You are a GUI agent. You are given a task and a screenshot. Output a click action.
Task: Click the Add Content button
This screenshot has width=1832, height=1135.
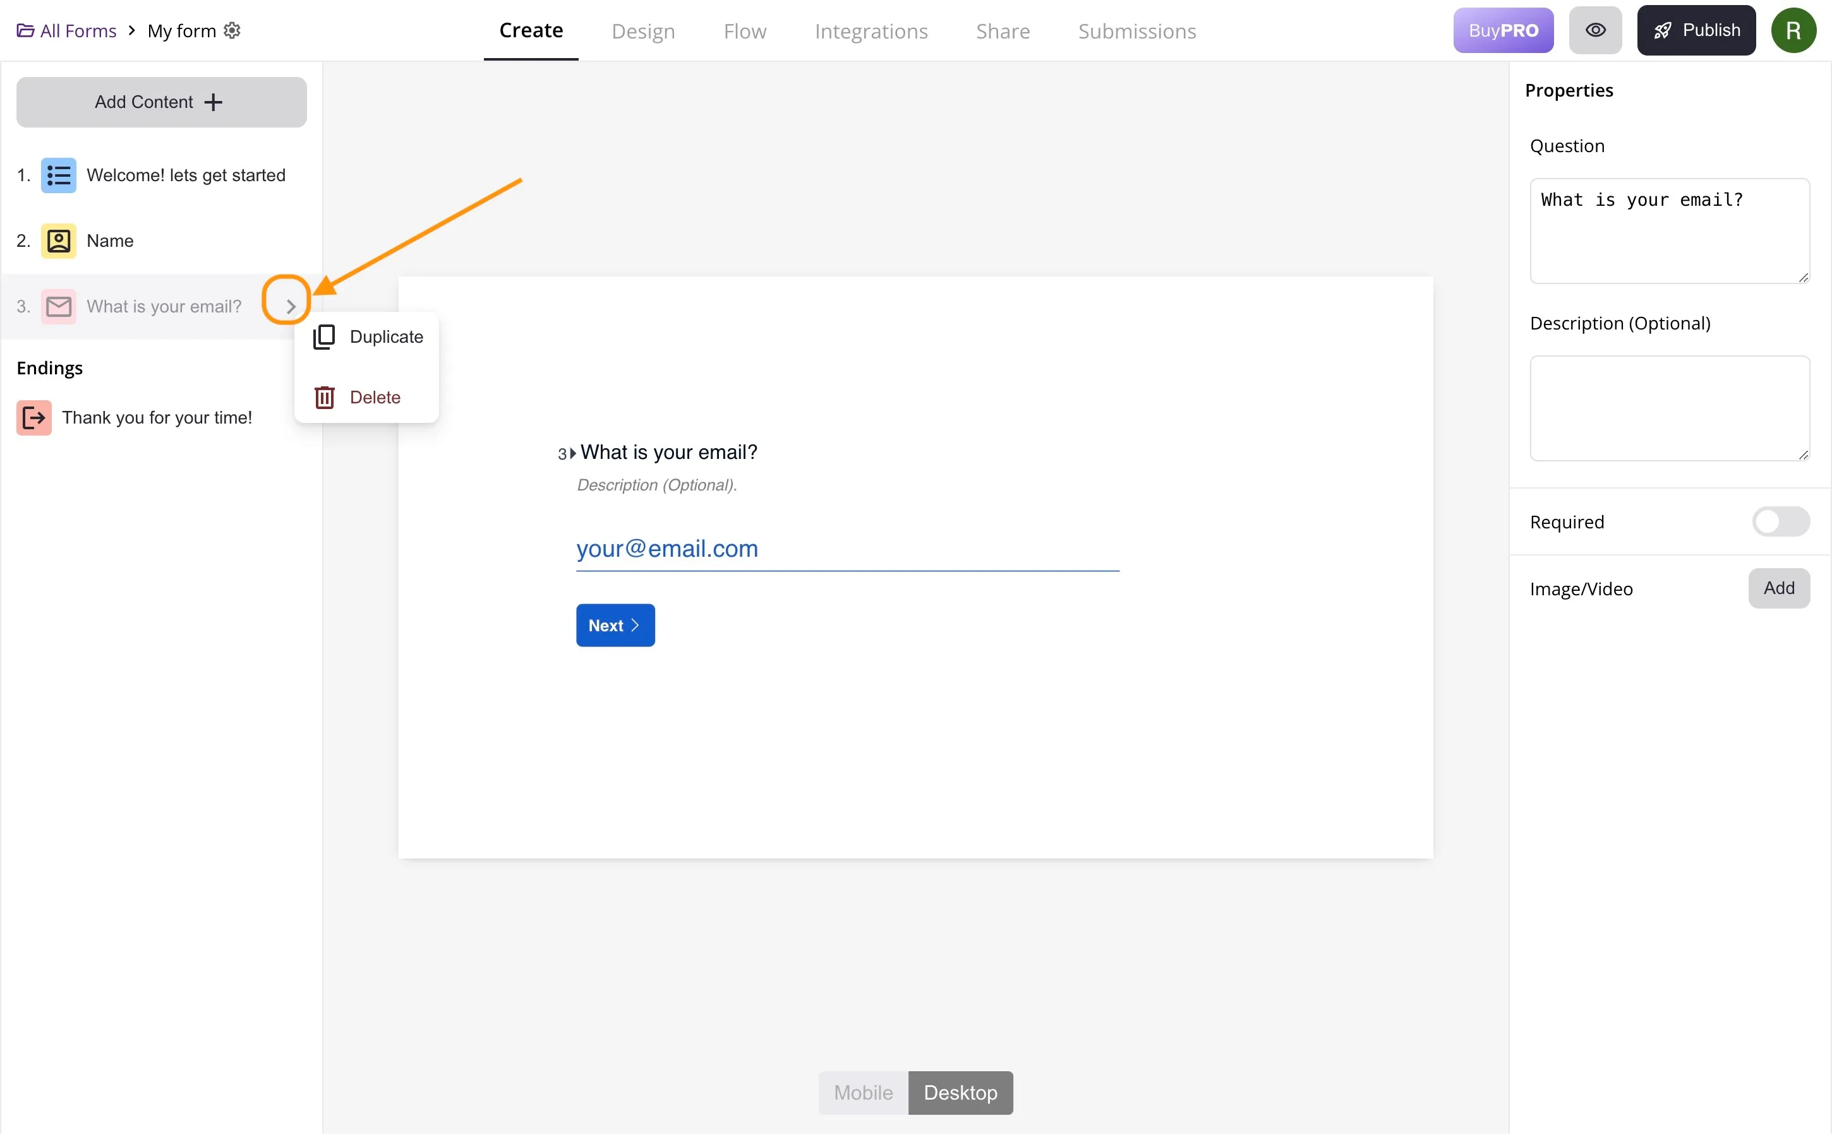(x=159, y=101)
